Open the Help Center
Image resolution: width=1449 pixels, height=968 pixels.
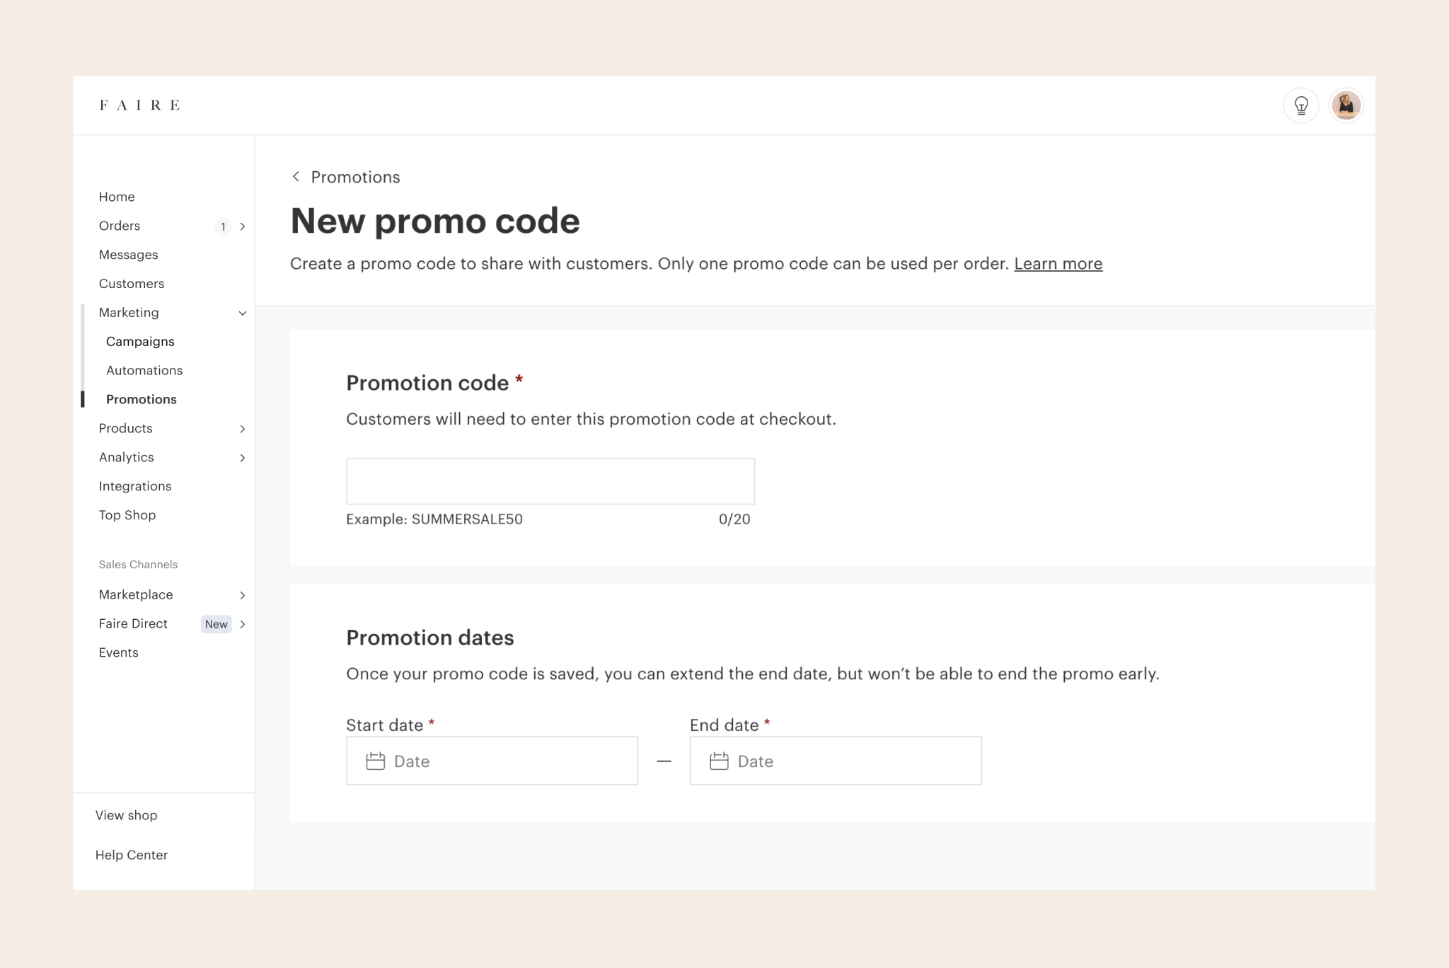pos(132,854)
